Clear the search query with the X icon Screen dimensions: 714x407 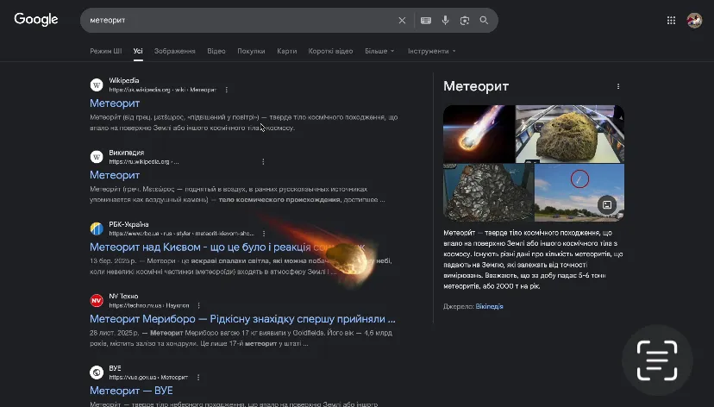402,21
